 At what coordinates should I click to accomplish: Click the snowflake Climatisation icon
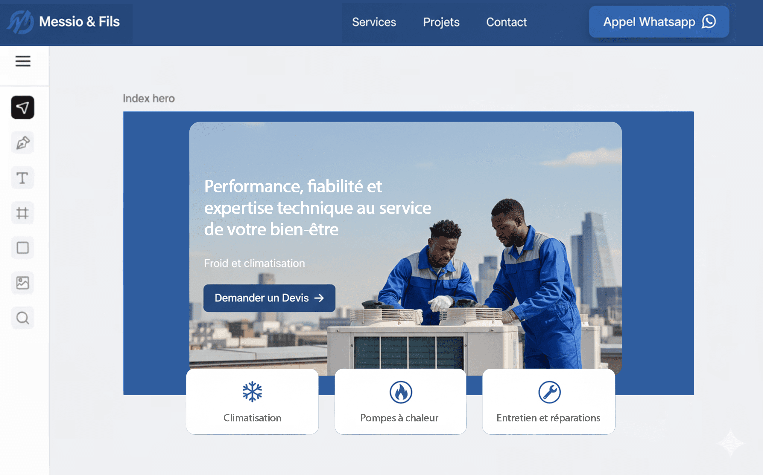coord(252,392)
